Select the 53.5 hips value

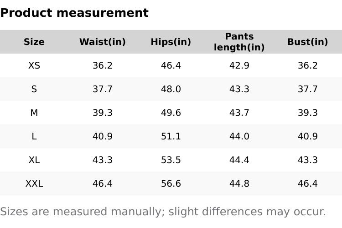click(x=171, y=160)
